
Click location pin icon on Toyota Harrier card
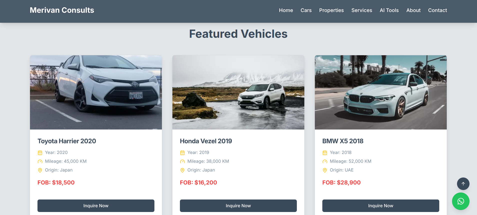click(40, 170)
